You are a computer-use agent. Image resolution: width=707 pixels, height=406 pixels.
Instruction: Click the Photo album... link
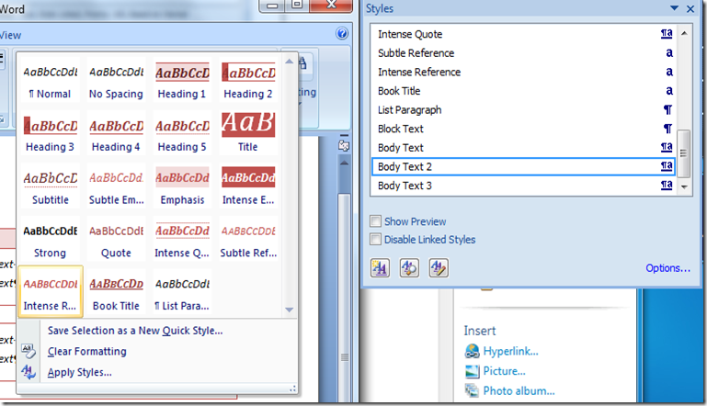[x=519, y=390]
